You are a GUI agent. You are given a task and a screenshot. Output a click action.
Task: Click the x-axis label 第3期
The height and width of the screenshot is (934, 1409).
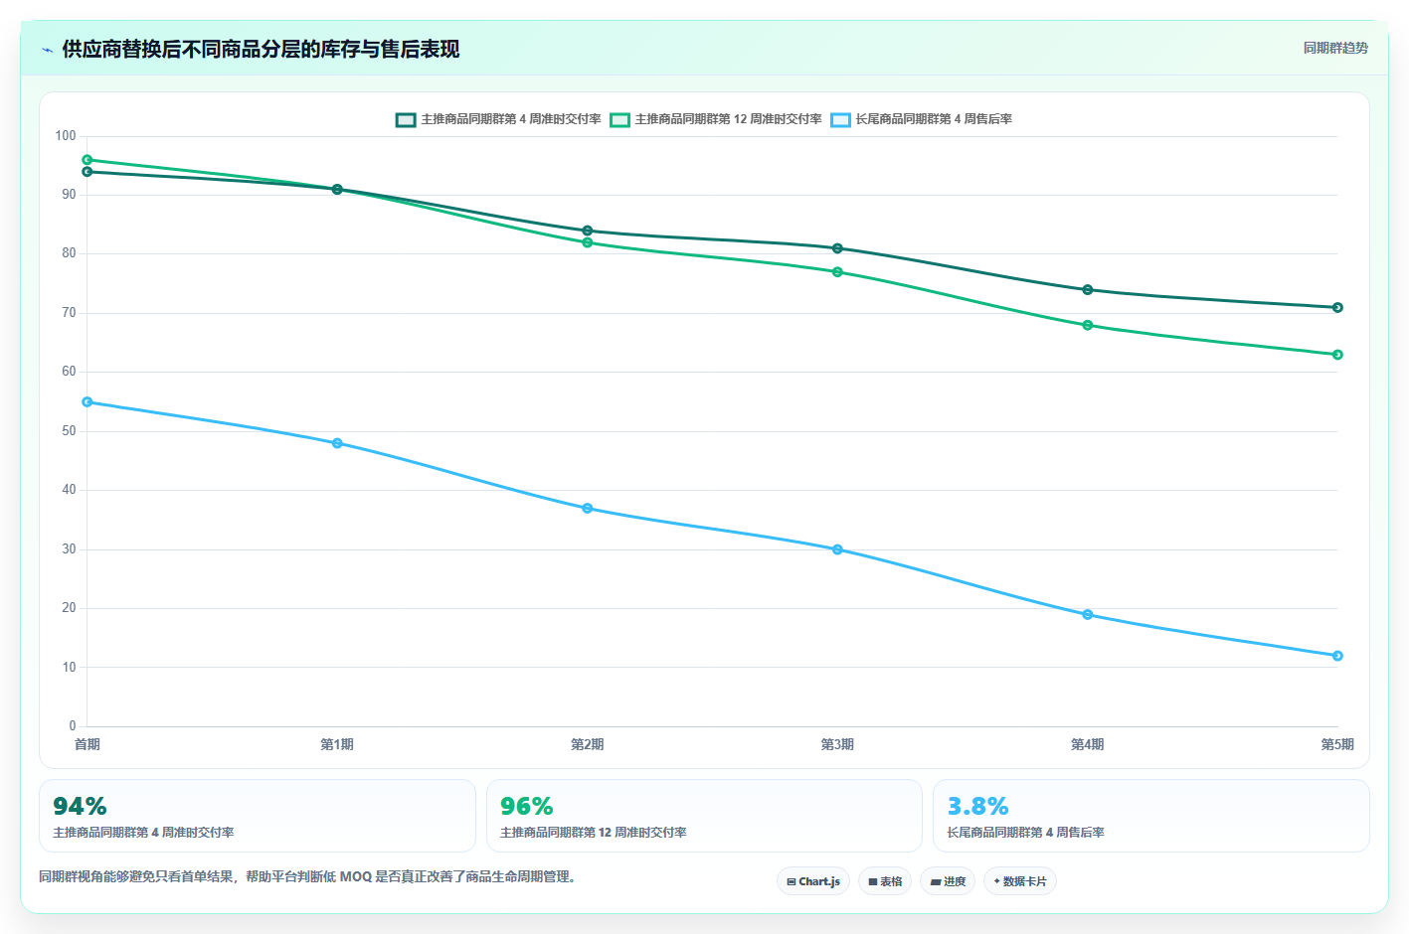pos(837,744)
